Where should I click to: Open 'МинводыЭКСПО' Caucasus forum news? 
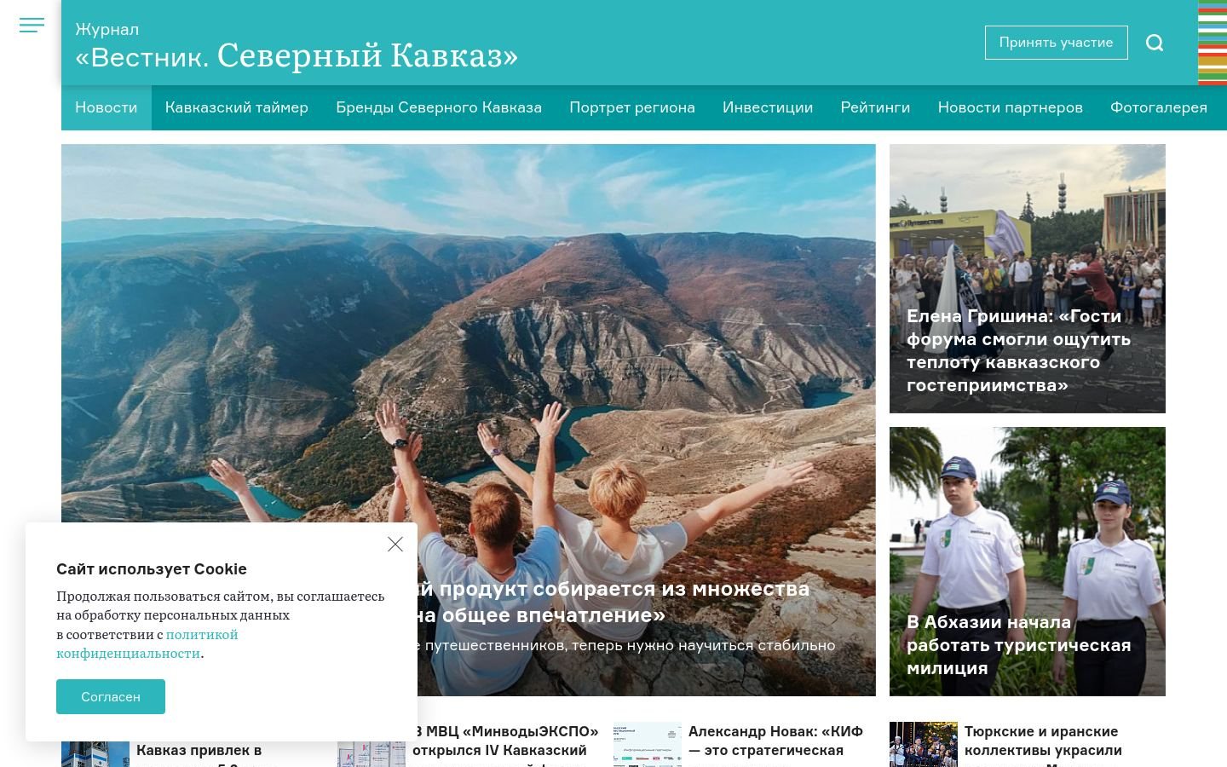point(506,743)
